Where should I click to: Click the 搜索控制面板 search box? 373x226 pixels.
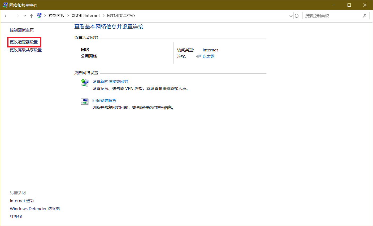pos(332,16)
